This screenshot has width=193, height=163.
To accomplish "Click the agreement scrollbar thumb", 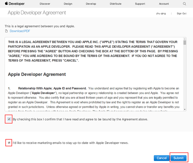I will [185, 42].
